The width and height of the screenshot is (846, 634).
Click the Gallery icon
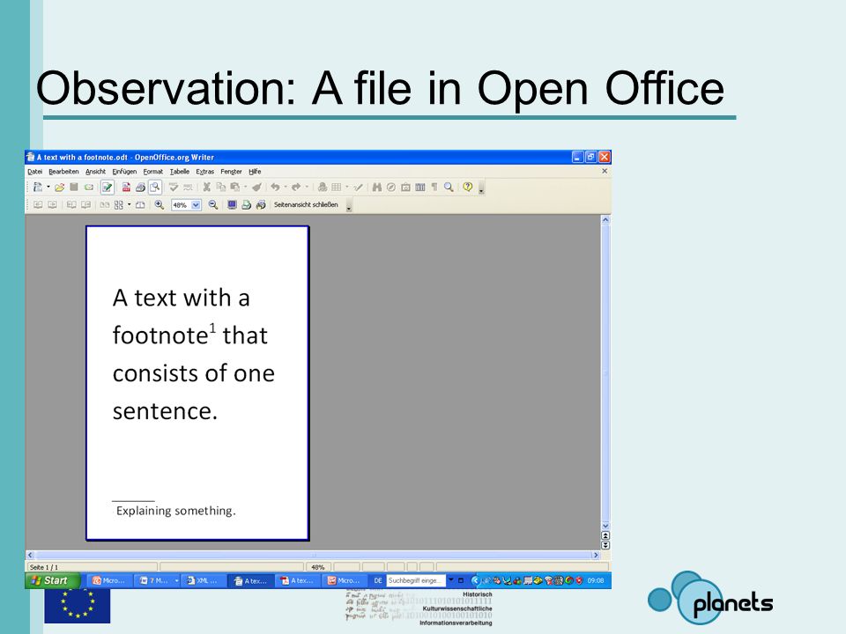point(405,187)
